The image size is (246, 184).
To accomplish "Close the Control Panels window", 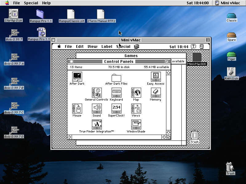I will pos(71,62).
